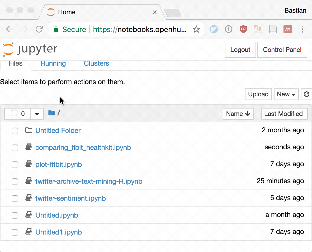This screenshot has width=312, height=252.
Task: Tick the Untitled.ipynb checkbox
Action: point(15,215)
